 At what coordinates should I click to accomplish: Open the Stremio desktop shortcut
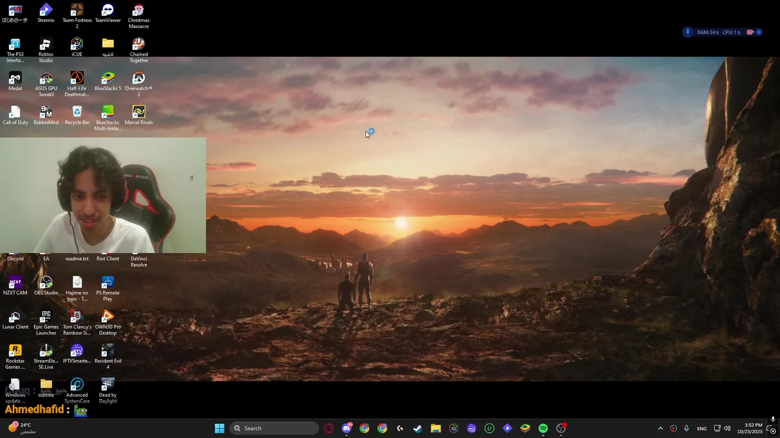(x=46, y=13)
